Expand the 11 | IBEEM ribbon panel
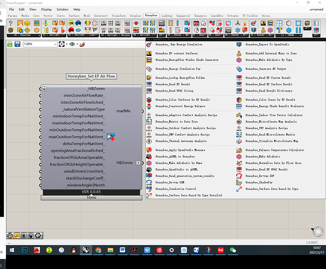Viewport: 326px width, 269px height. pos(288,36)
